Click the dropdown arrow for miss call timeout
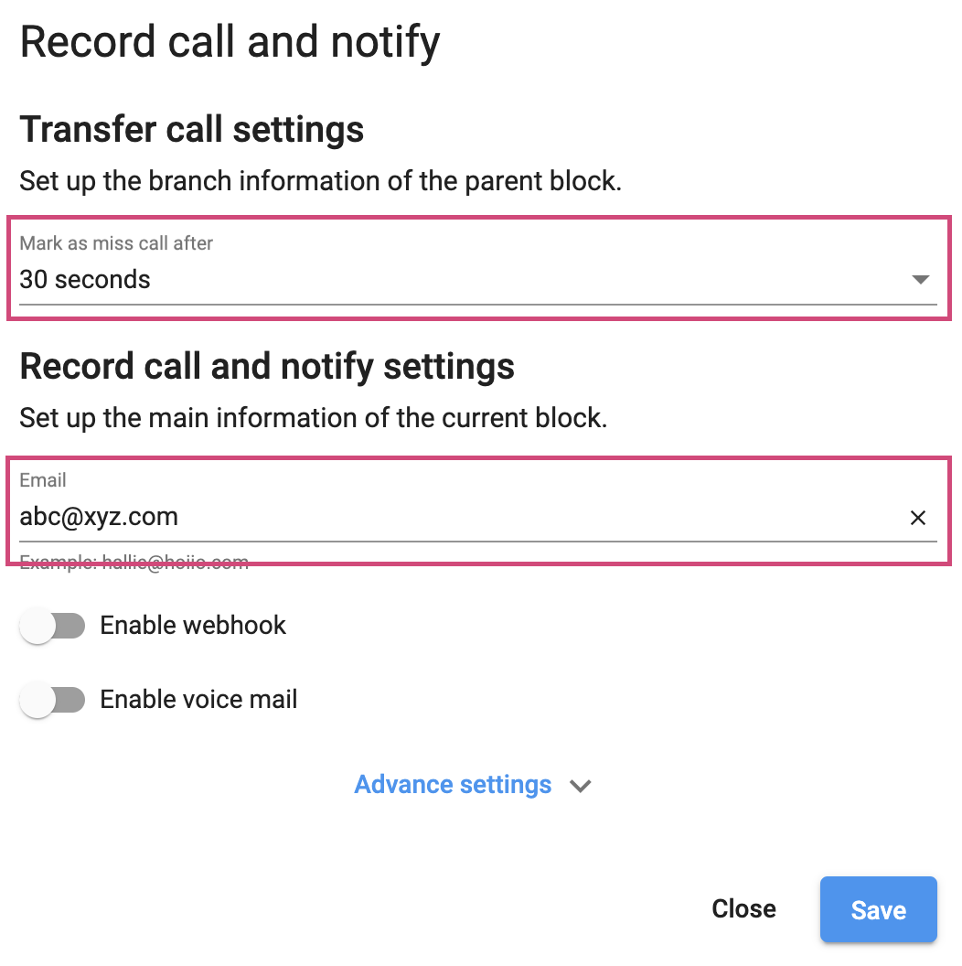This screenshot has height=966, width=962. click(x=921, y=280)
